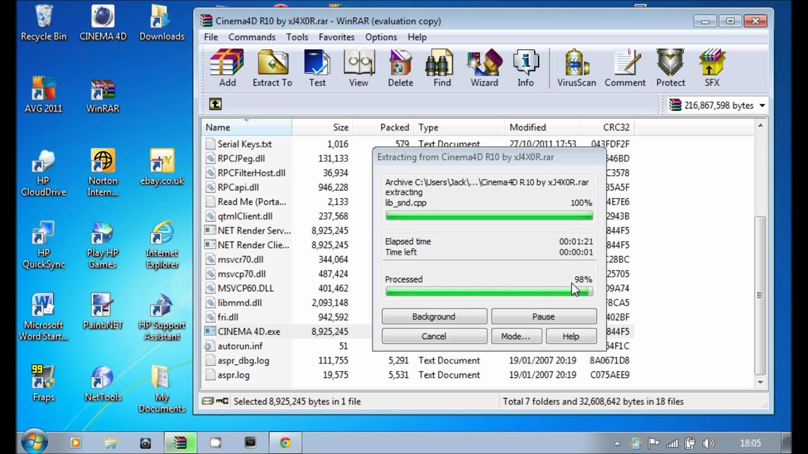This screenshot has width=808, height=454.
Task: Select MSVCP60.DLL file
Action: (x=246, y=288)
